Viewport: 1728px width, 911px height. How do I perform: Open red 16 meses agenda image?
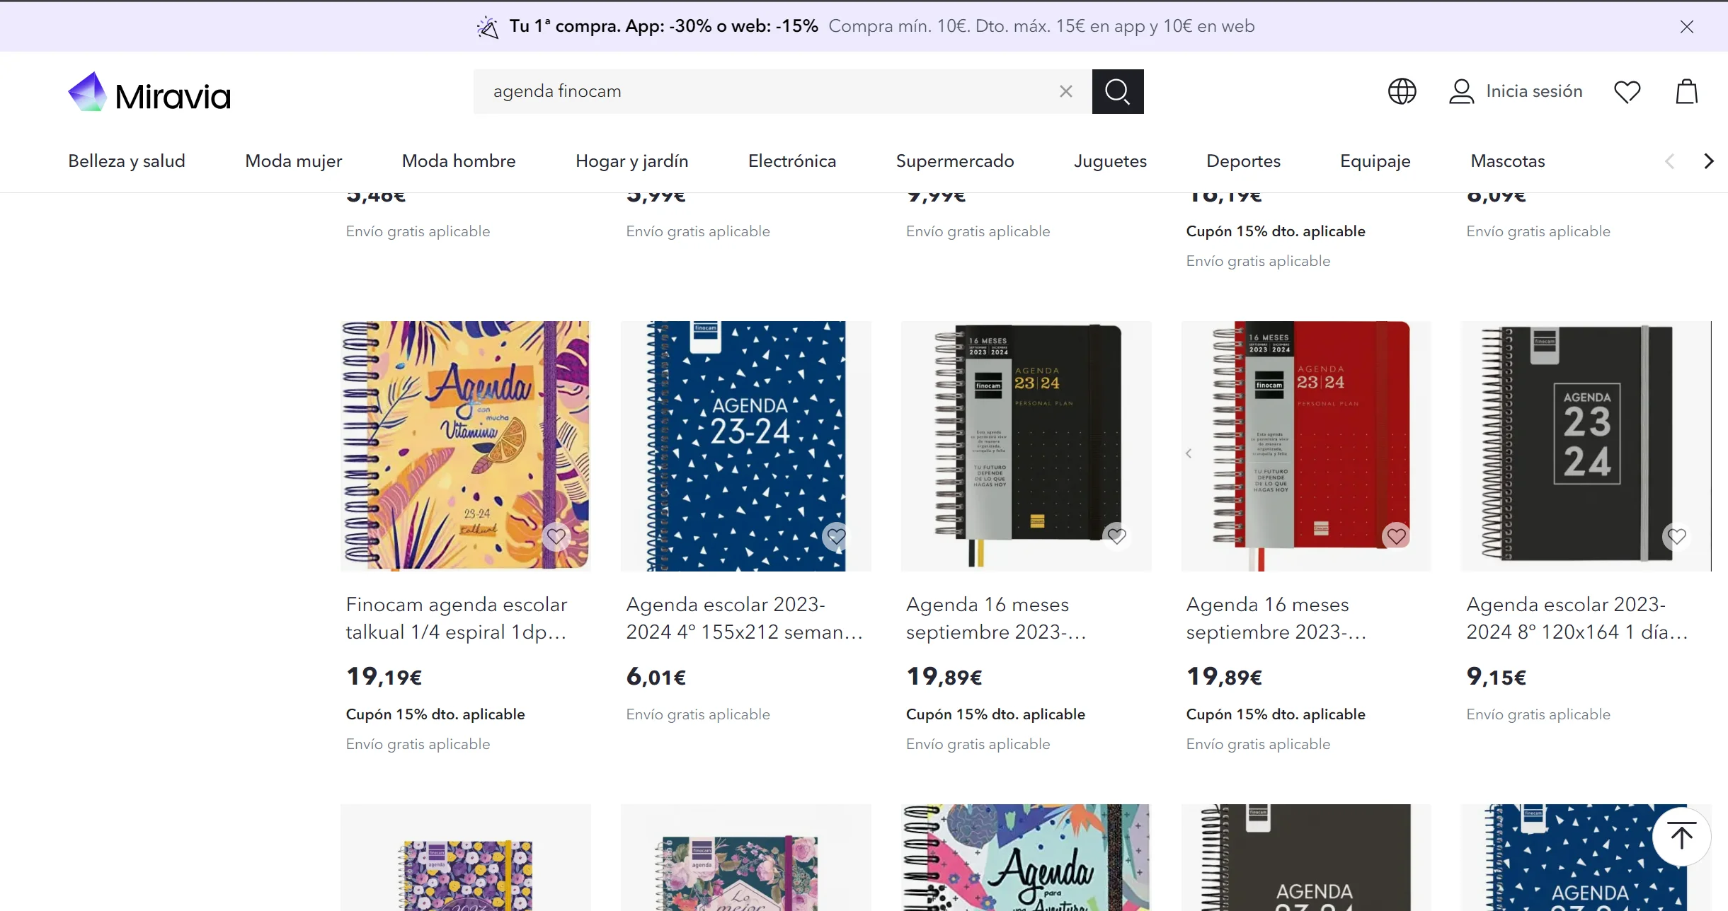pos(1306,446)
